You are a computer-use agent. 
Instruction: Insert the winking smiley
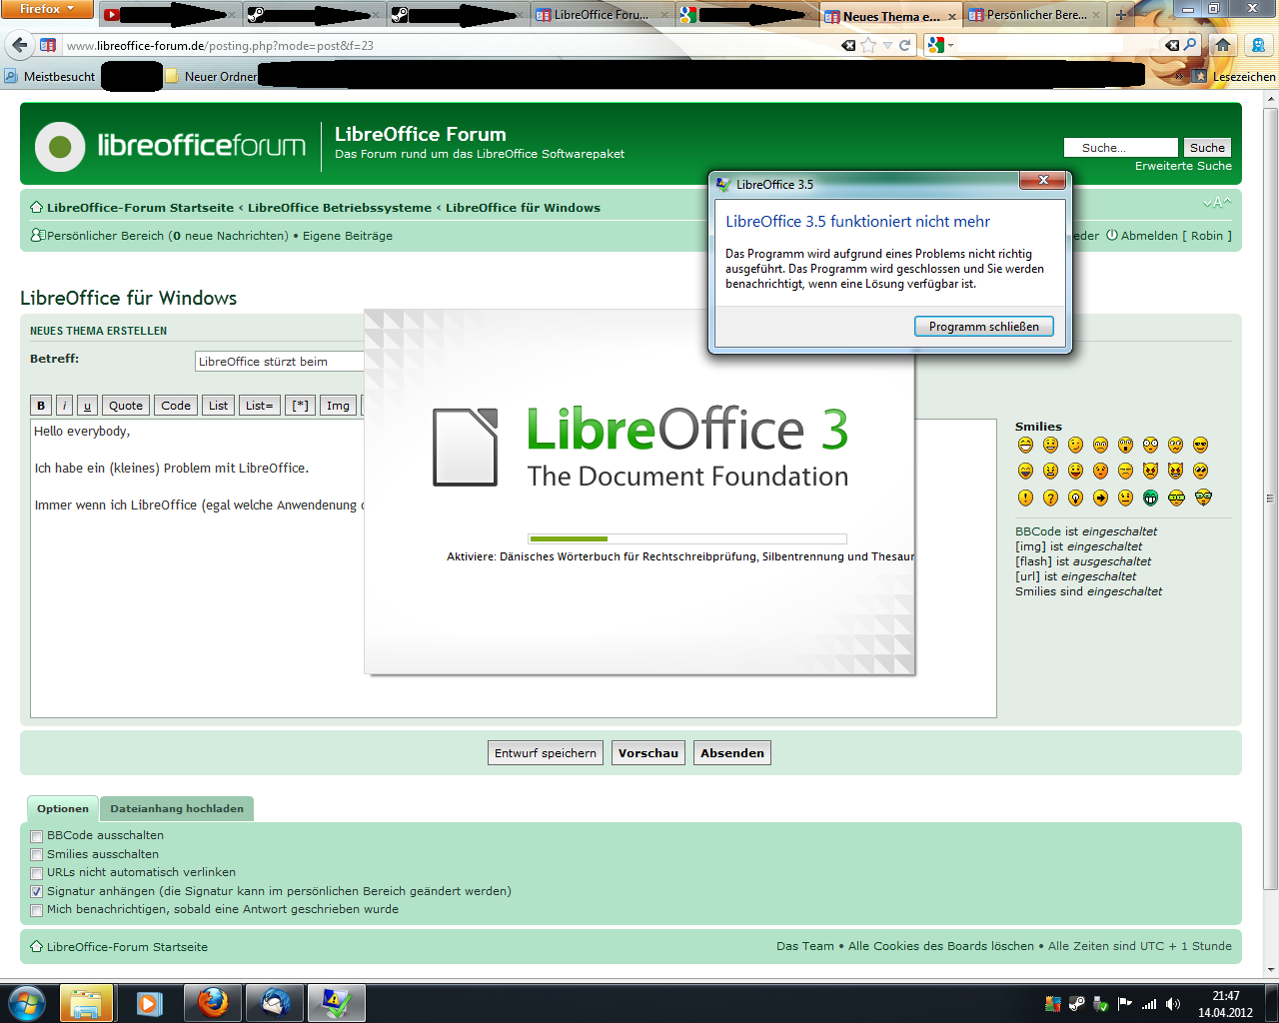(x=1075, y=445)
